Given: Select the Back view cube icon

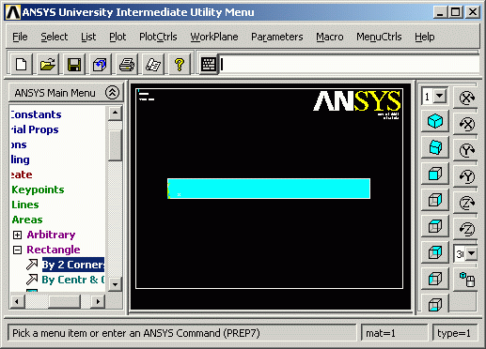Looking at the screenshot, I should (435, 252).
